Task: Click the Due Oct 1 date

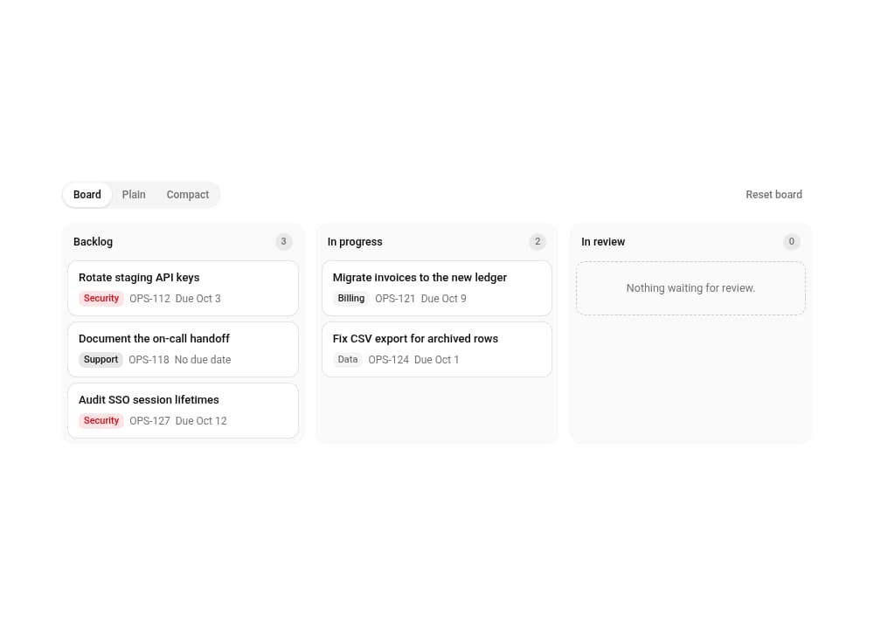Action: pos(436,360)
